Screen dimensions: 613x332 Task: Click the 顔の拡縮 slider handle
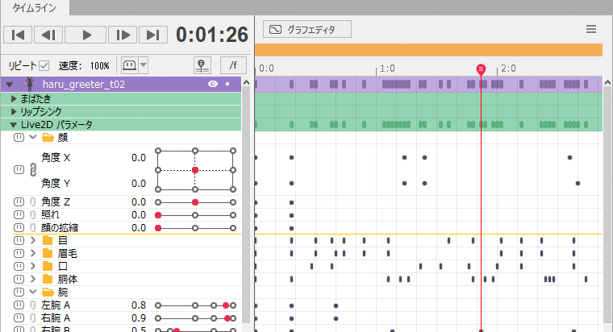point(158,228)
